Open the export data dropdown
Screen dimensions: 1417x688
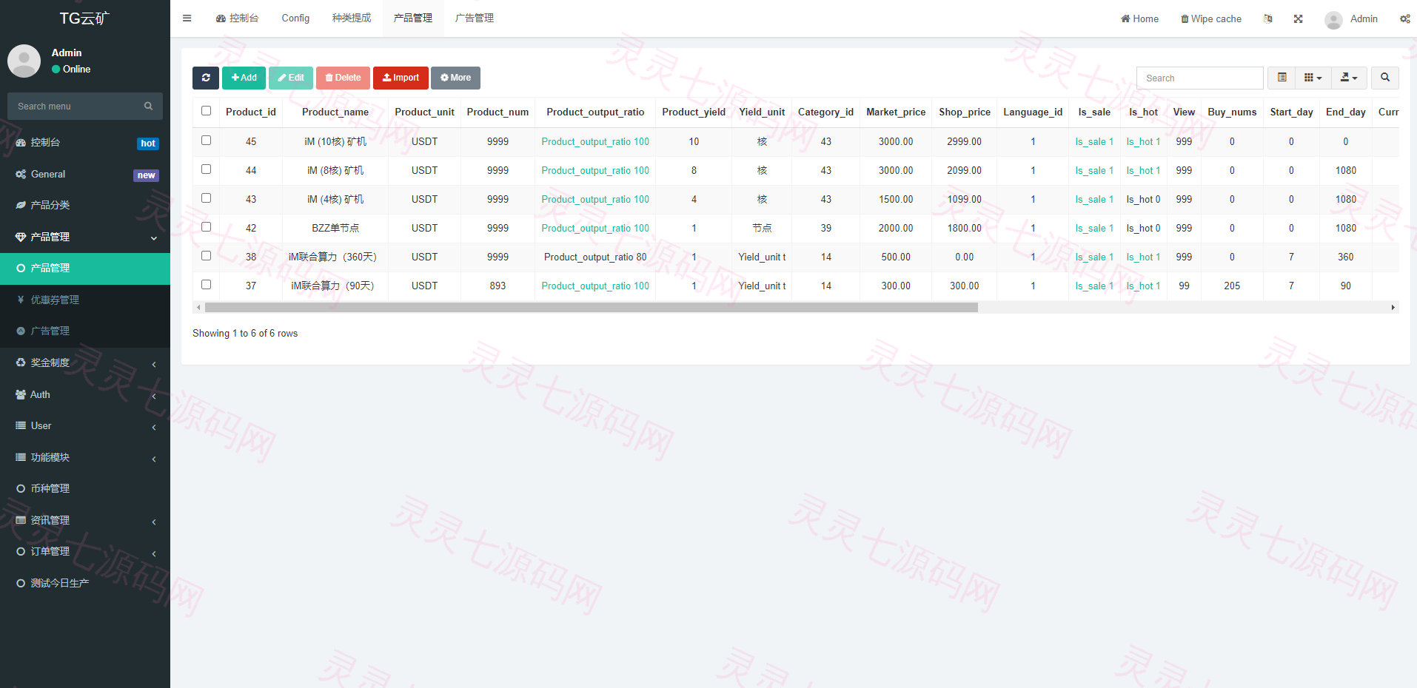pos(1349,78)
